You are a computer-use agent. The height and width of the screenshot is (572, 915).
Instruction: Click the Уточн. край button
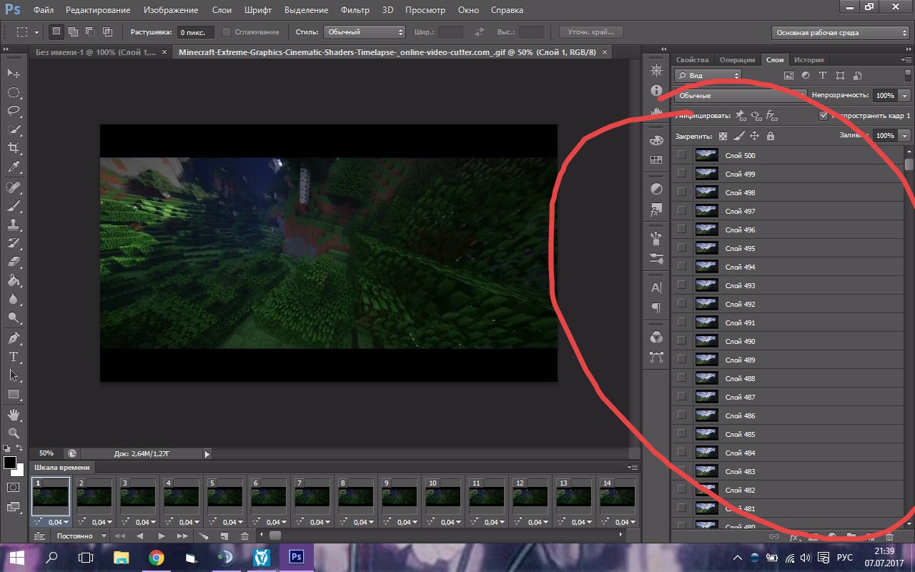[590, 32]
